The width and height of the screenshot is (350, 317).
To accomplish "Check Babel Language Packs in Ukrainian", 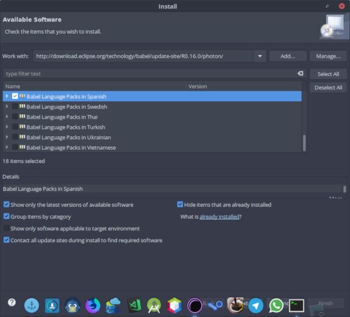I will pos(15,137).
